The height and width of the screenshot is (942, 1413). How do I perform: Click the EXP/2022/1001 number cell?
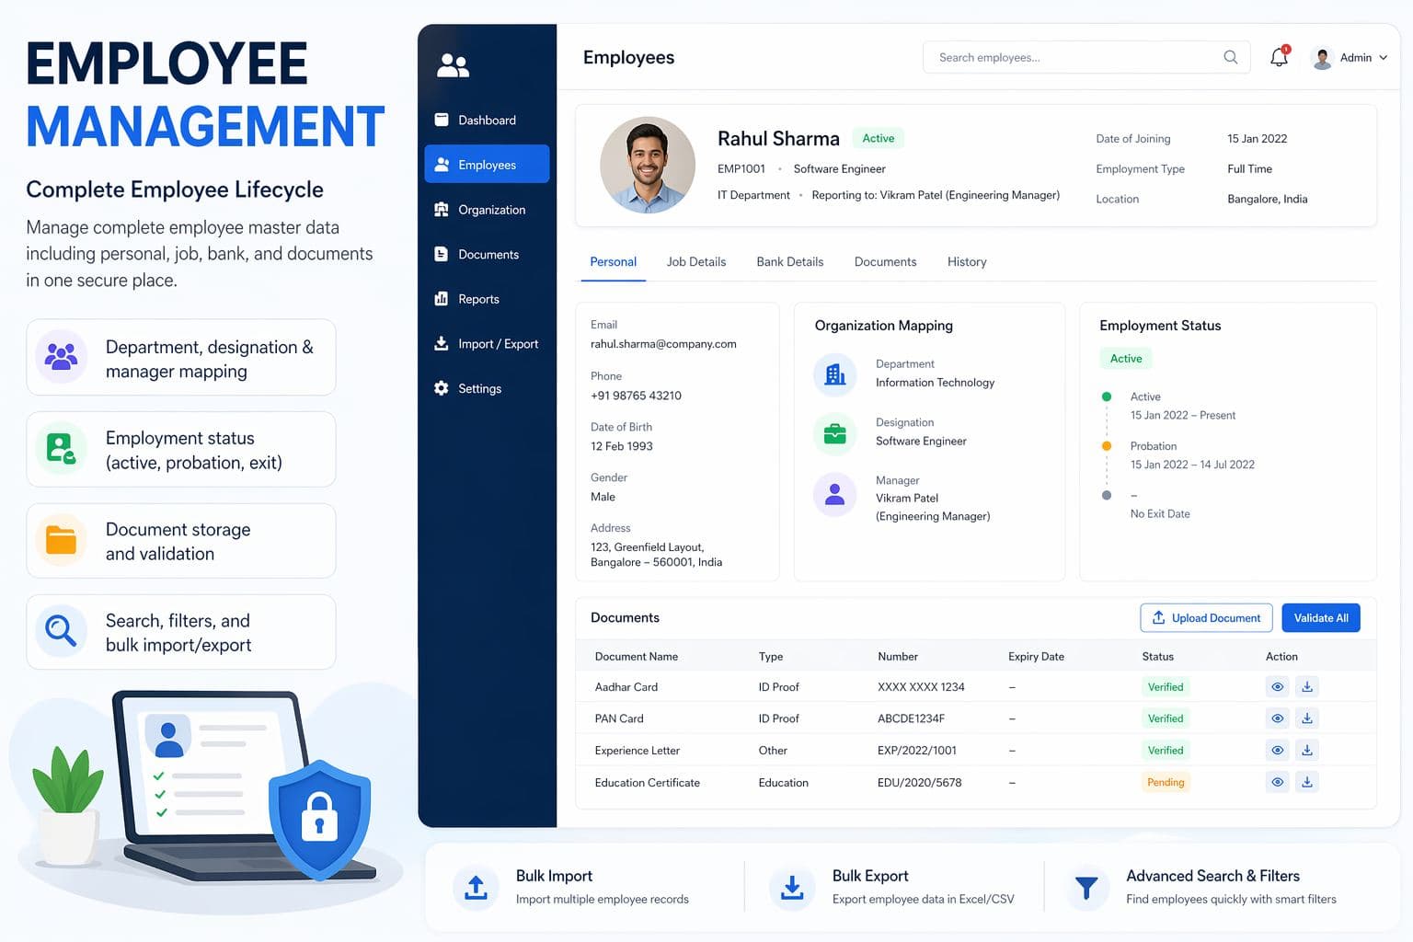click(x=917, y=751)
